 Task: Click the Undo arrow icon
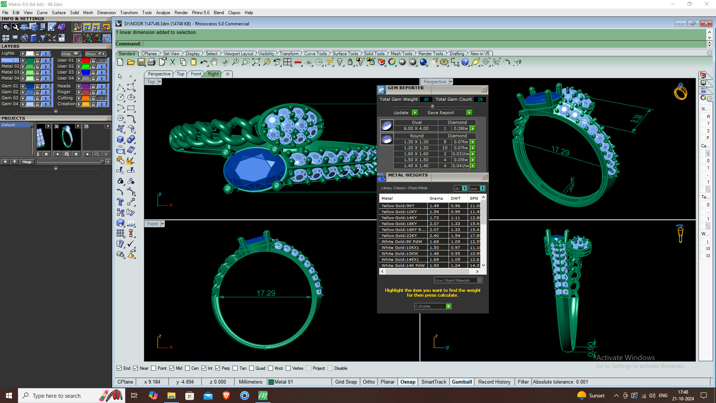pos(204,62)
